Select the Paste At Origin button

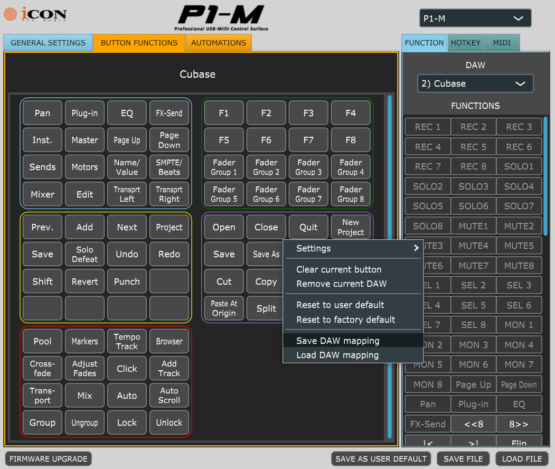(x=224, y=308)
